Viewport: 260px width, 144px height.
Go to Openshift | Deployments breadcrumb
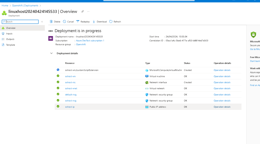pyautogui.click(x=25, y=6)
